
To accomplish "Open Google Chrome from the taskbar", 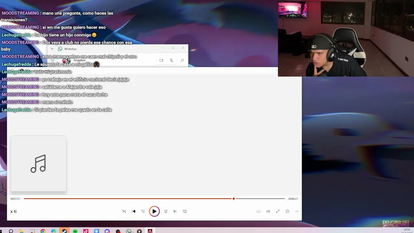I will tap(43, 231).
